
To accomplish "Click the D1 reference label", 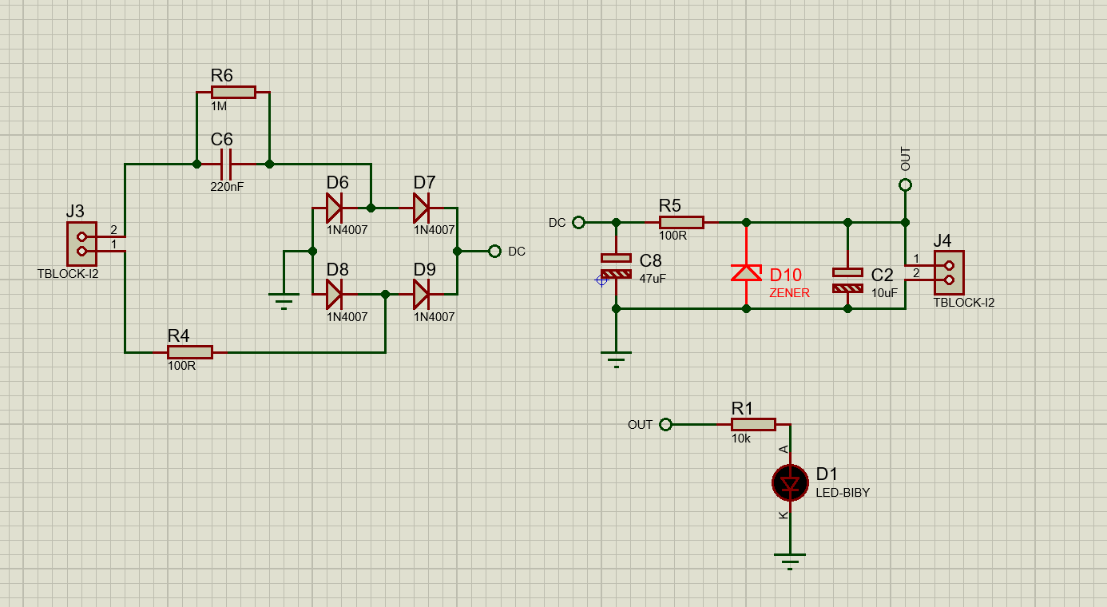I will [x=827, y=474].
